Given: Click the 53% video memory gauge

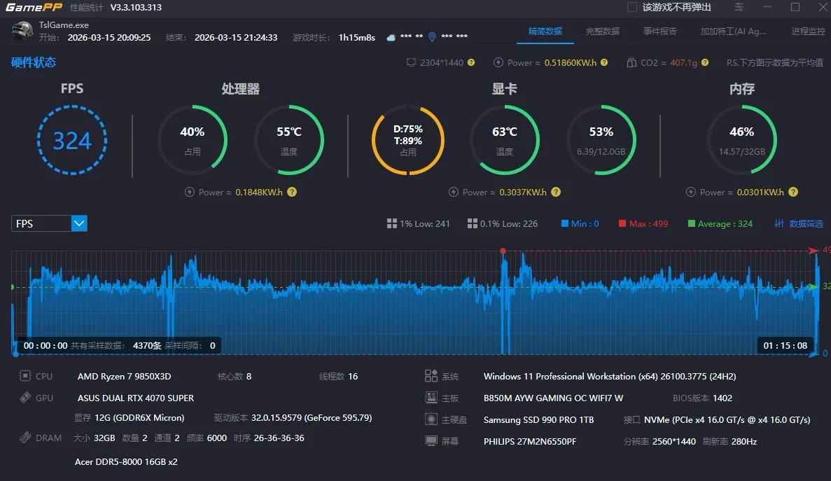Looking at the screenshot, I should [x=601, y=140].
